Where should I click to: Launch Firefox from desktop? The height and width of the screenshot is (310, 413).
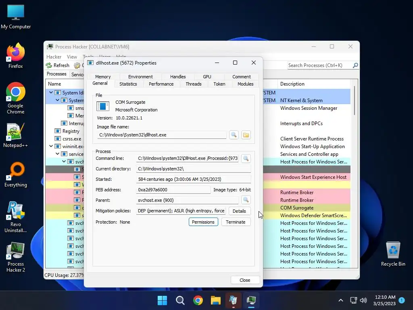pyautogui.click(x=16, y=56)
